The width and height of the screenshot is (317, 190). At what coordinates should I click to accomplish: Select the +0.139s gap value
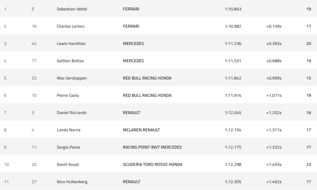(x=274, y=26)
